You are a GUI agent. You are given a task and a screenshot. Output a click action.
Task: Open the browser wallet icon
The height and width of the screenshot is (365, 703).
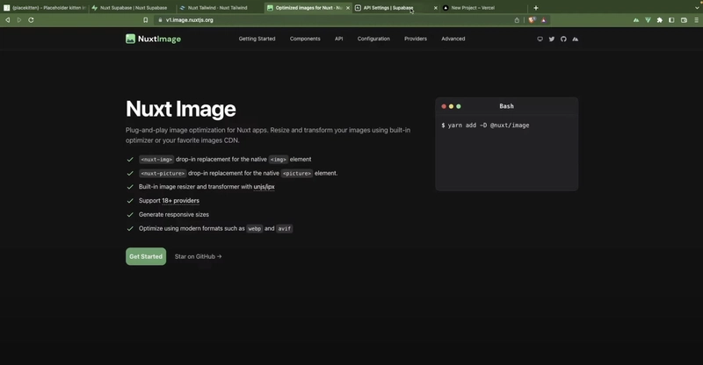click(x=684, y=19)
